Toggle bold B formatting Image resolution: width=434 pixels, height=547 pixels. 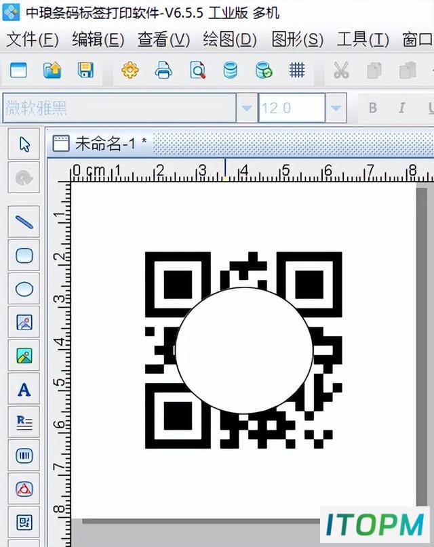pyautogui.click(x=373, y=108)
